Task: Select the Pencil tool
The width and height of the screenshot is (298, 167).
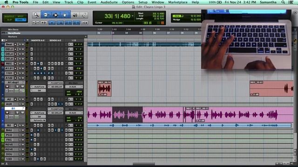Action: 84,15
